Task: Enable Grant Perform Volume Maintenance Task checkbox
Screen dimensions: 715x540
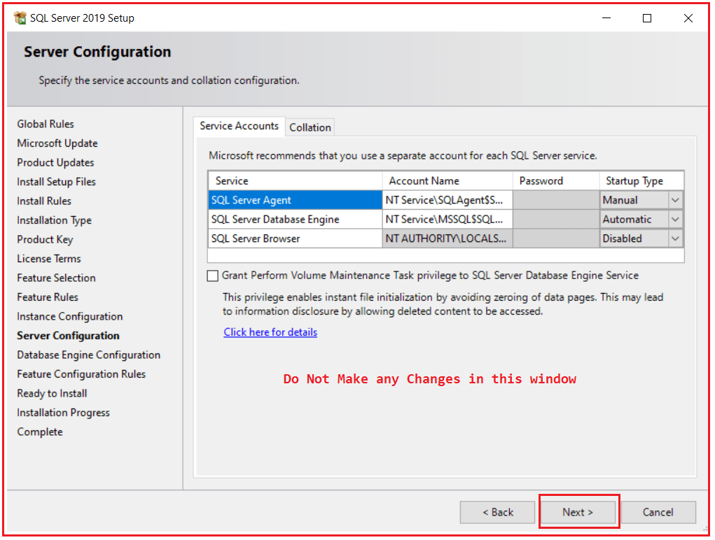Action: pos(212,276)
